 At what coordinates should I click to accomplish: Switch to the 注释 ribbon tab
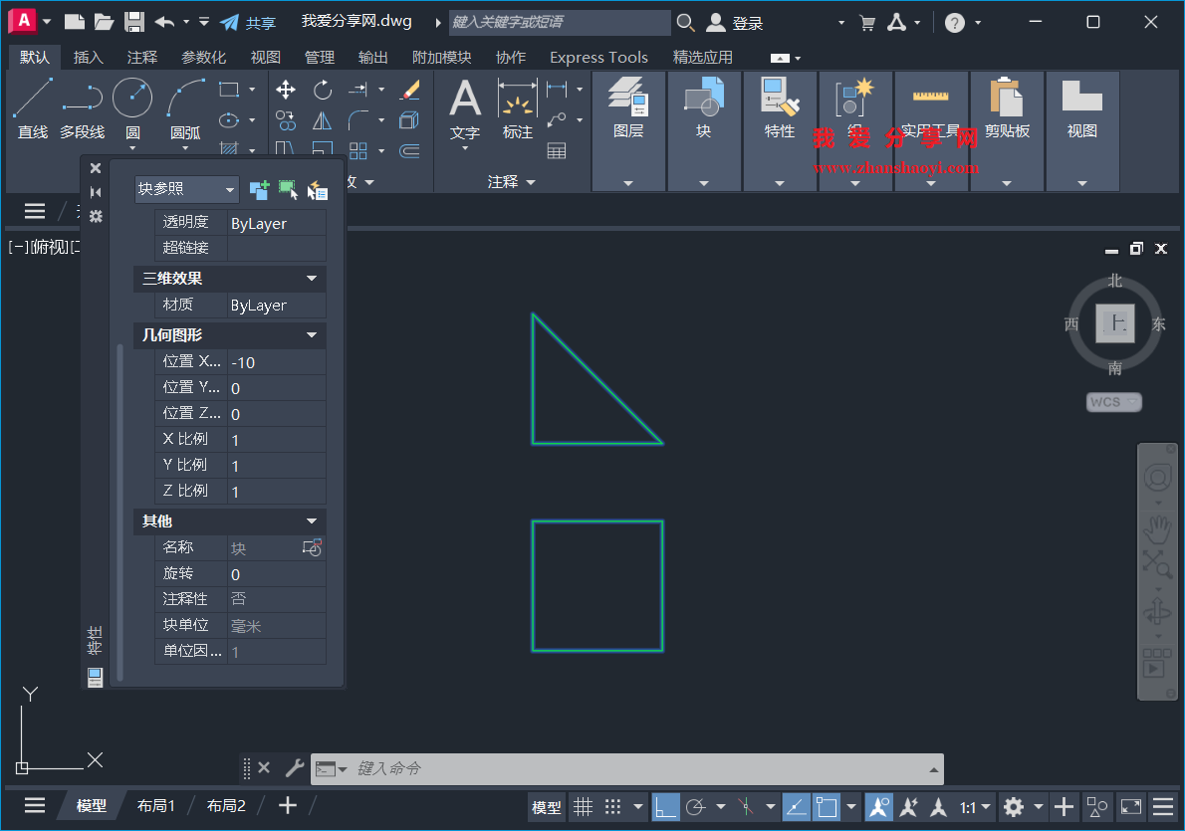click(142, 58)
